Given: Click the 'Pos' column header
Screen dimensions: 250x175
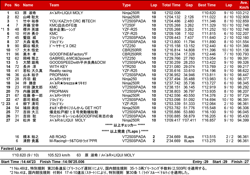Looking at the screenshot, I should [x=8, y=5].
